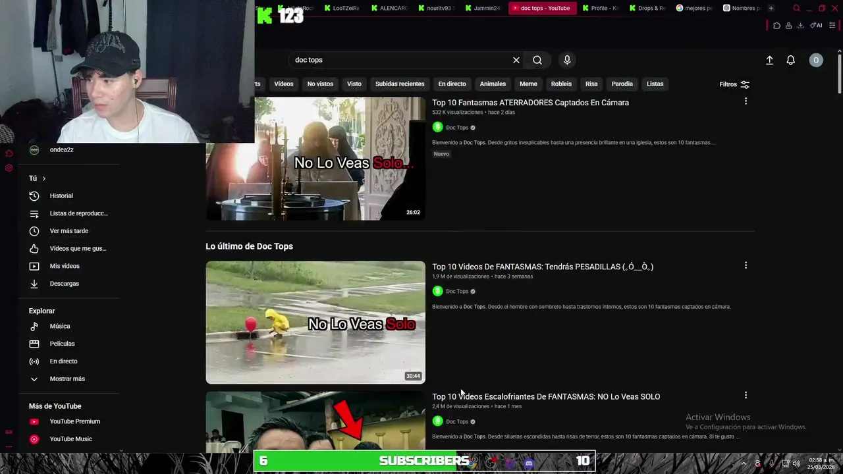Open the Filtros filter options
This screenshot has height=474, width=843.
point(734,84)
